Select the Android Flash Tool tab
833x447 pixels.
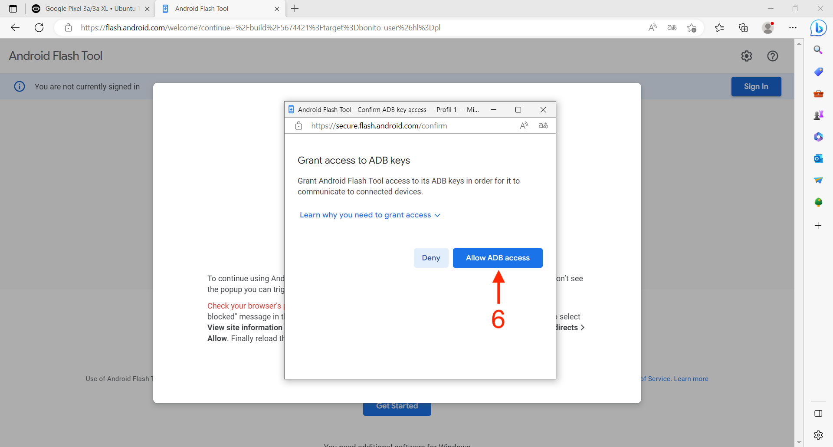click(217, 9)
